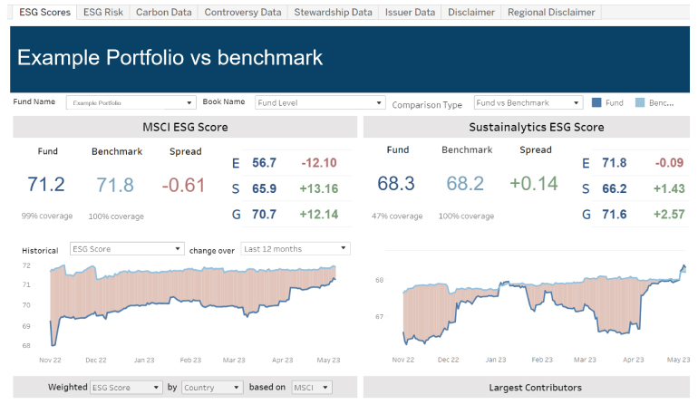
Task: Click the -0.09 Sustainalytics spread value
Action: click(x=669, y=163)
